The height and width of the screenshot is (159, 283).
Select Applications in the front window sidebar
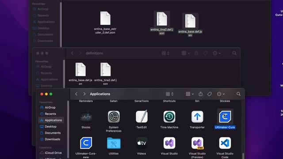tap(51, 120)
